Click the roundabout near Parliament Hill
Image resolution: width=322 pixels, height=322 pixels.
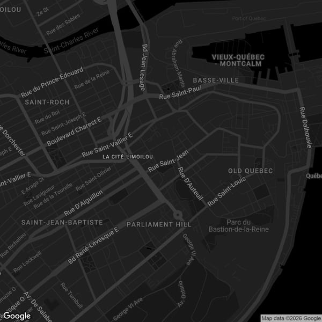point(177,215)
